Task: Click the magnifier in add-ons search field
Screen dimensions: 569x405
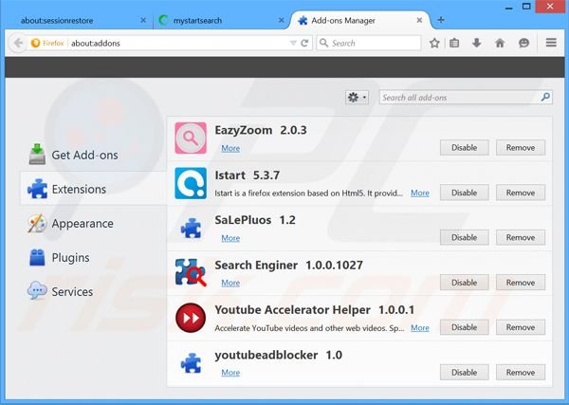Action: pos(545,98)
